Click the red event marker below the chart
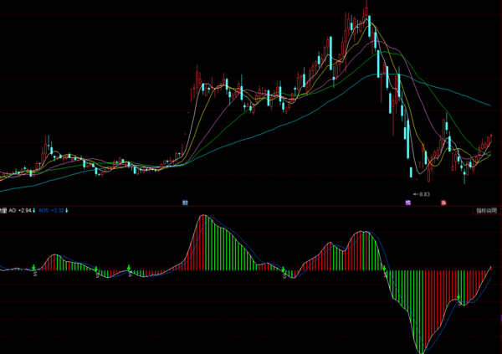502x354 pixels. pyautogui.click(x=443, y=203)
